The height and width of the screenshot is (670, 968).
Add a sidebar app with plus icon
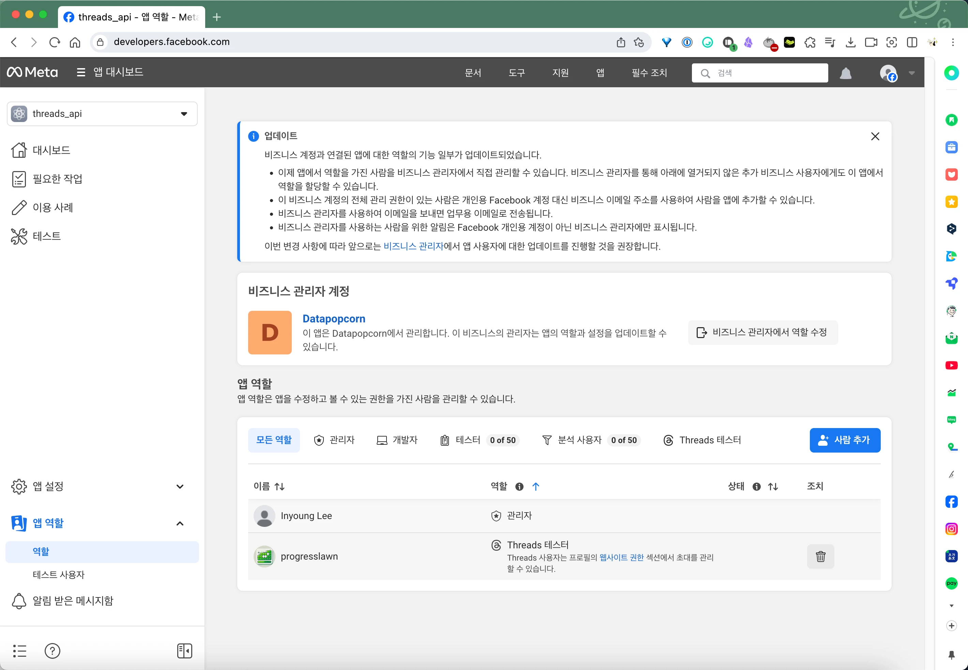(x=951, y=625)
